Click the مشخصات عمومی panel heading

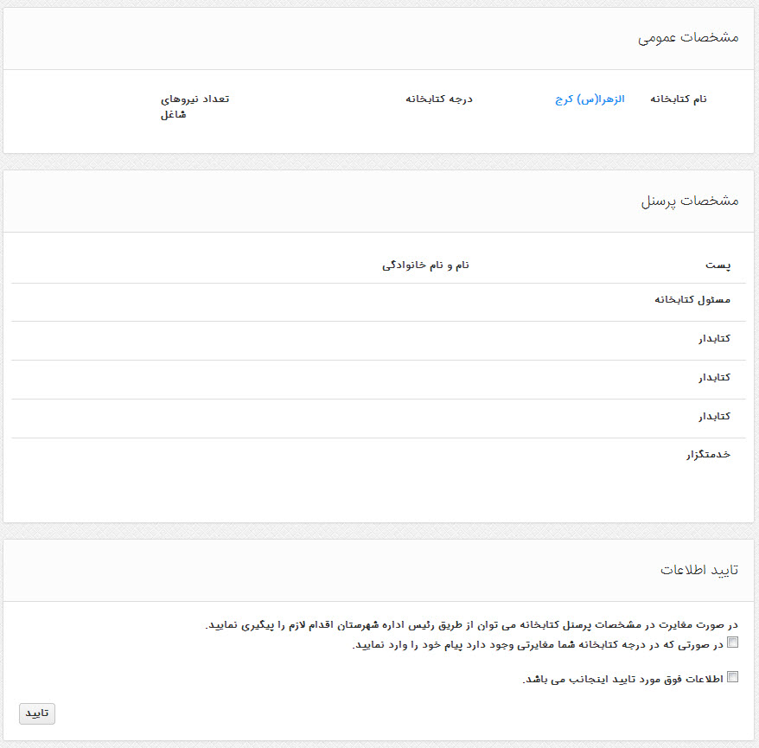(688, 38)
